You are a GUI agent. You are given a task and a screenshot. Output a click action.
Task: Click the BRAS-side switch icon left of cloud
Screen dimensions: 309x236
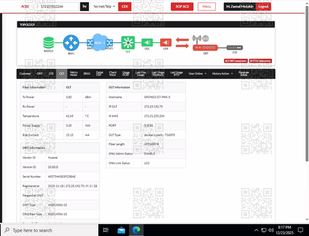point(90,43)
